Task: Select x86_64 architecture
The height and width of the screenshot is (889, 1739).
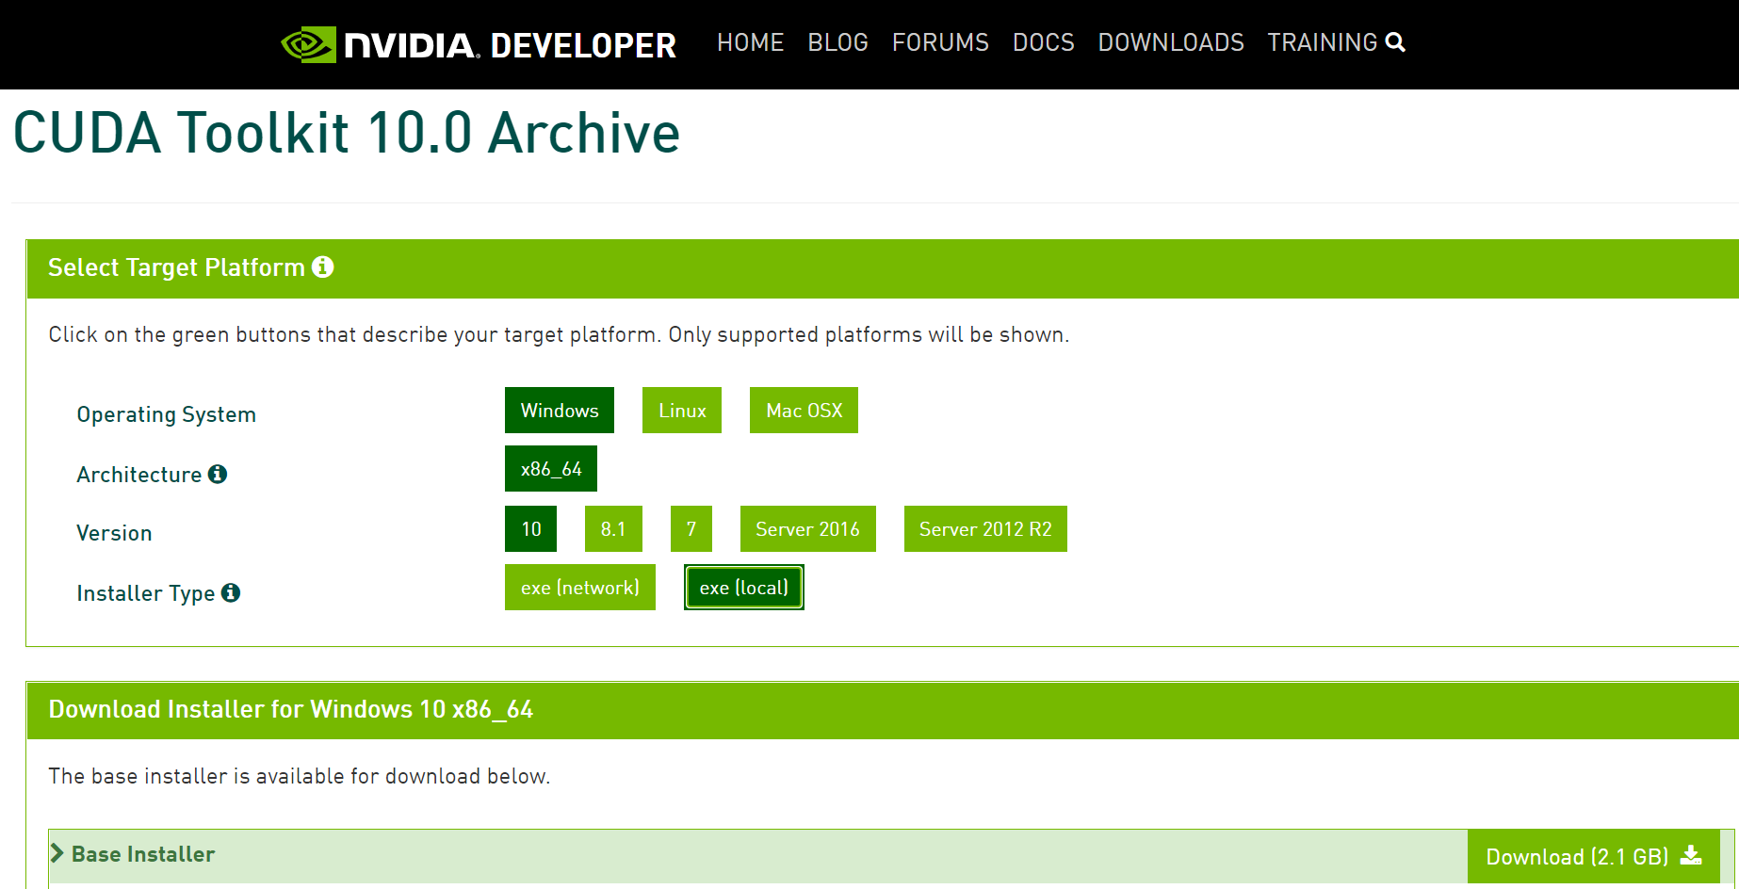Action: tap(551, 469)
